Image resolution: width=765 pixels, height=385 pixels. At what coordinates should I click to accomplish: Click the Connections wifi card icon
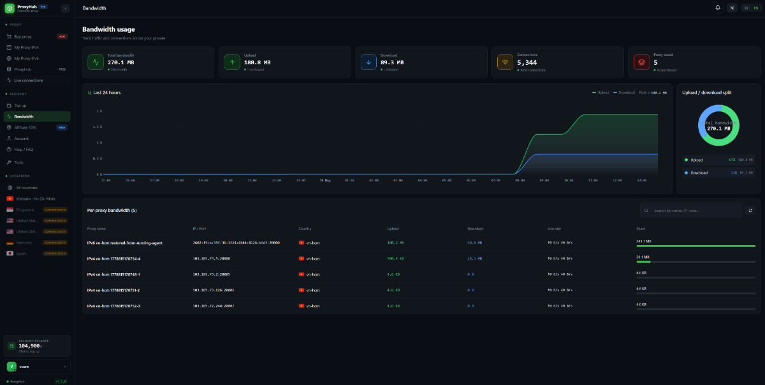point(506,62)
